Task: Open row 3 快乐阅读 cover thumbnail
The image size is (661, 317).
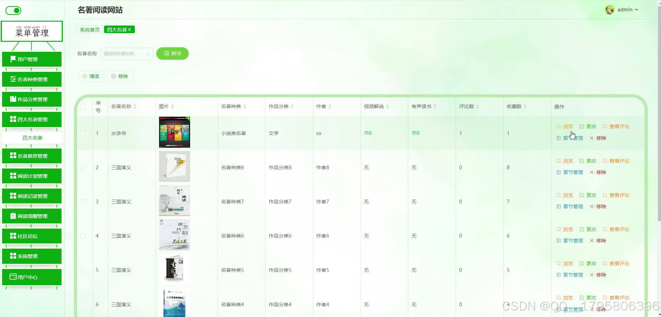Action: [x=175, y=201]
